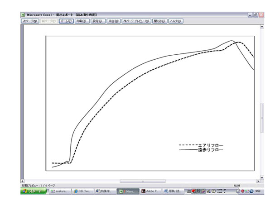
Task: Switch to the 特集 Word document in taskbar
Action: [x=104, y=191]
